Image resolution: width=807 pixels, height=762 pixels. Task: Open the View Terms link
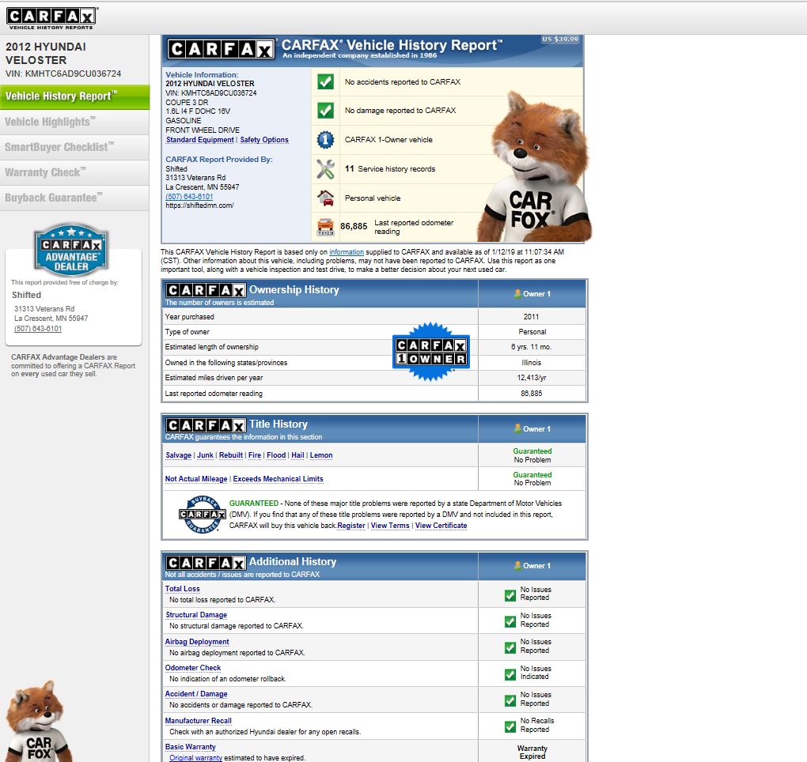pyautogui.click(x=390, y=526)
